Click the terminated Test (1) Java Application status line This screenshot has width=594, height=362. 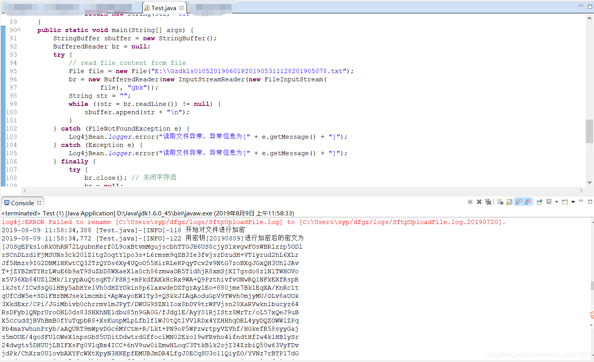tap(148, 213)
